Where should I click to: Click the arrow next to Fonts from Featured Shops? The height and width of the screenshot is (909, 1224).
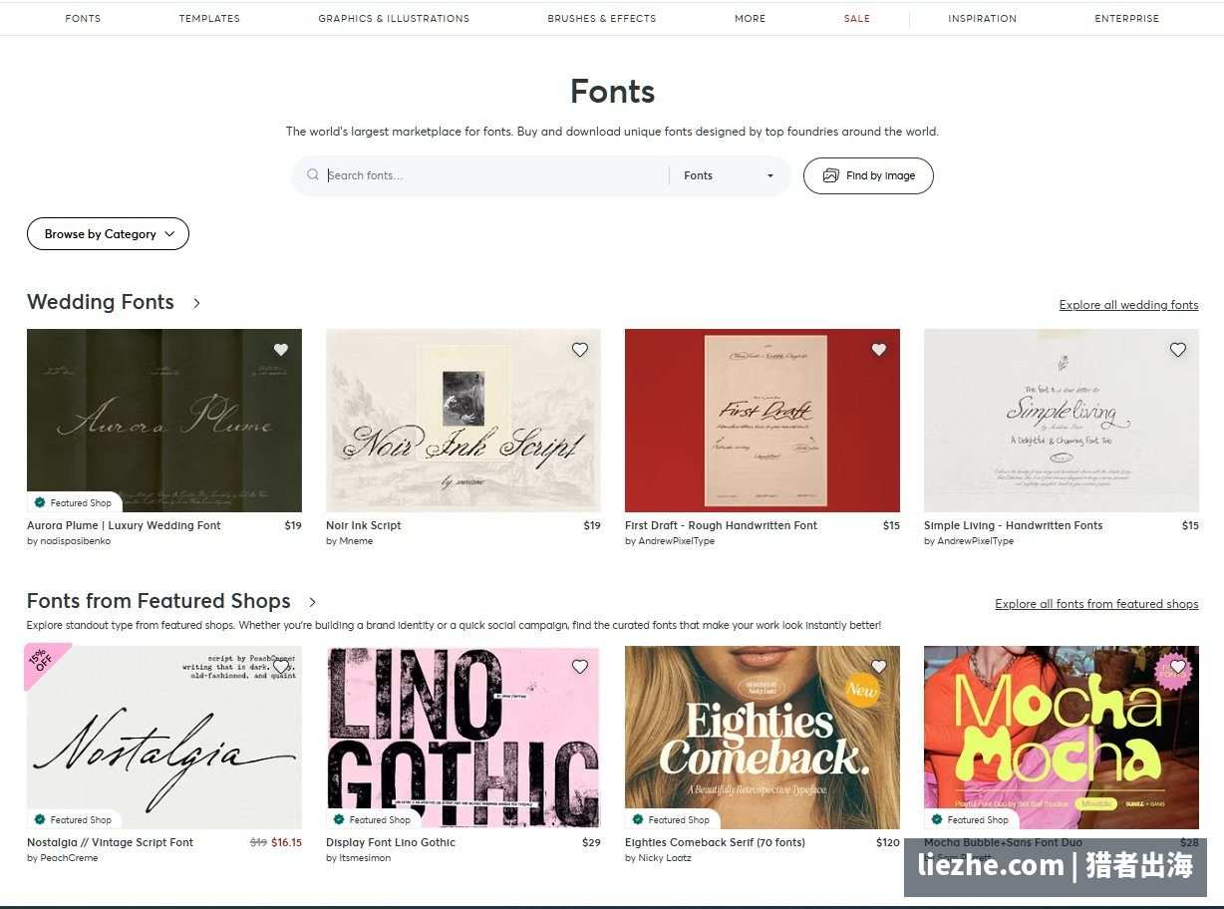click(x=312, y=602)
